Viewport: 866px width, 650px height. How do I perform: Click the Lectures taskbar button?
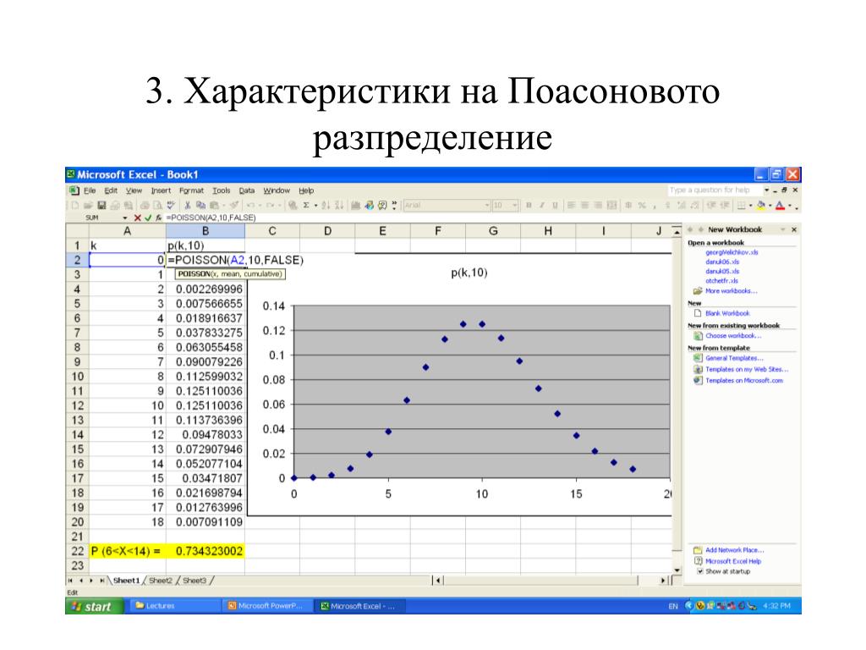point(174,606)
